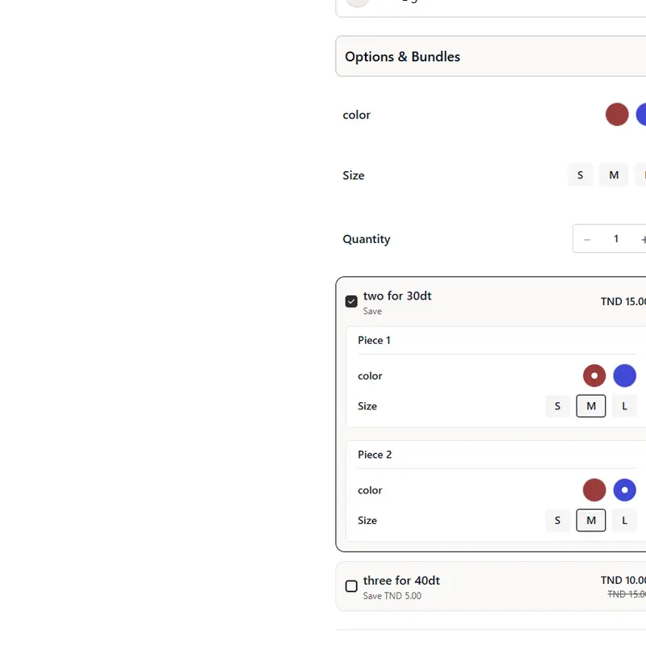
Task: Increase quantity with the plus button
Action: point(643,239)
